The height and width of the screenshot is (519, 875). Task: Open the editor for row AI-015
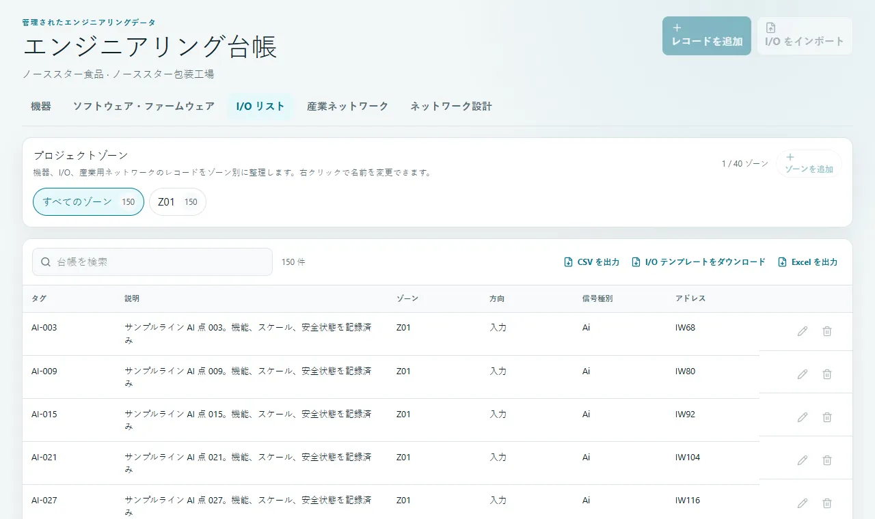[x=803, y=417]
